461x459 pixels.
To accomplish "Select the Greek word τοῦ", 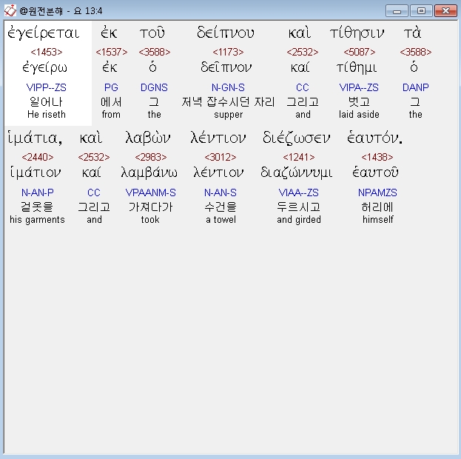I will 152,33.
